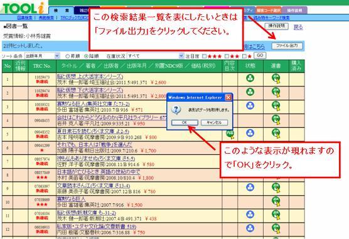Image resolution: width=349 pixels, height=239 pixels.
Task: Expand the 在庫状況 すべて dropdown
Action: click(x=156, y=56)
